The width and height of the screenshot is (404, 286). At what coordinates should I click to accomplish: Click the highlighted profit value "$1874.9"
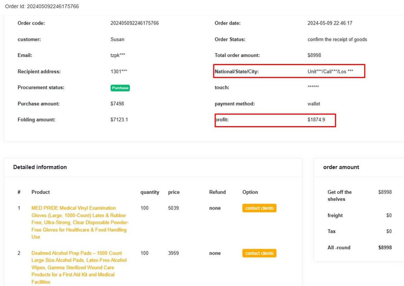[x=317, y=120]
